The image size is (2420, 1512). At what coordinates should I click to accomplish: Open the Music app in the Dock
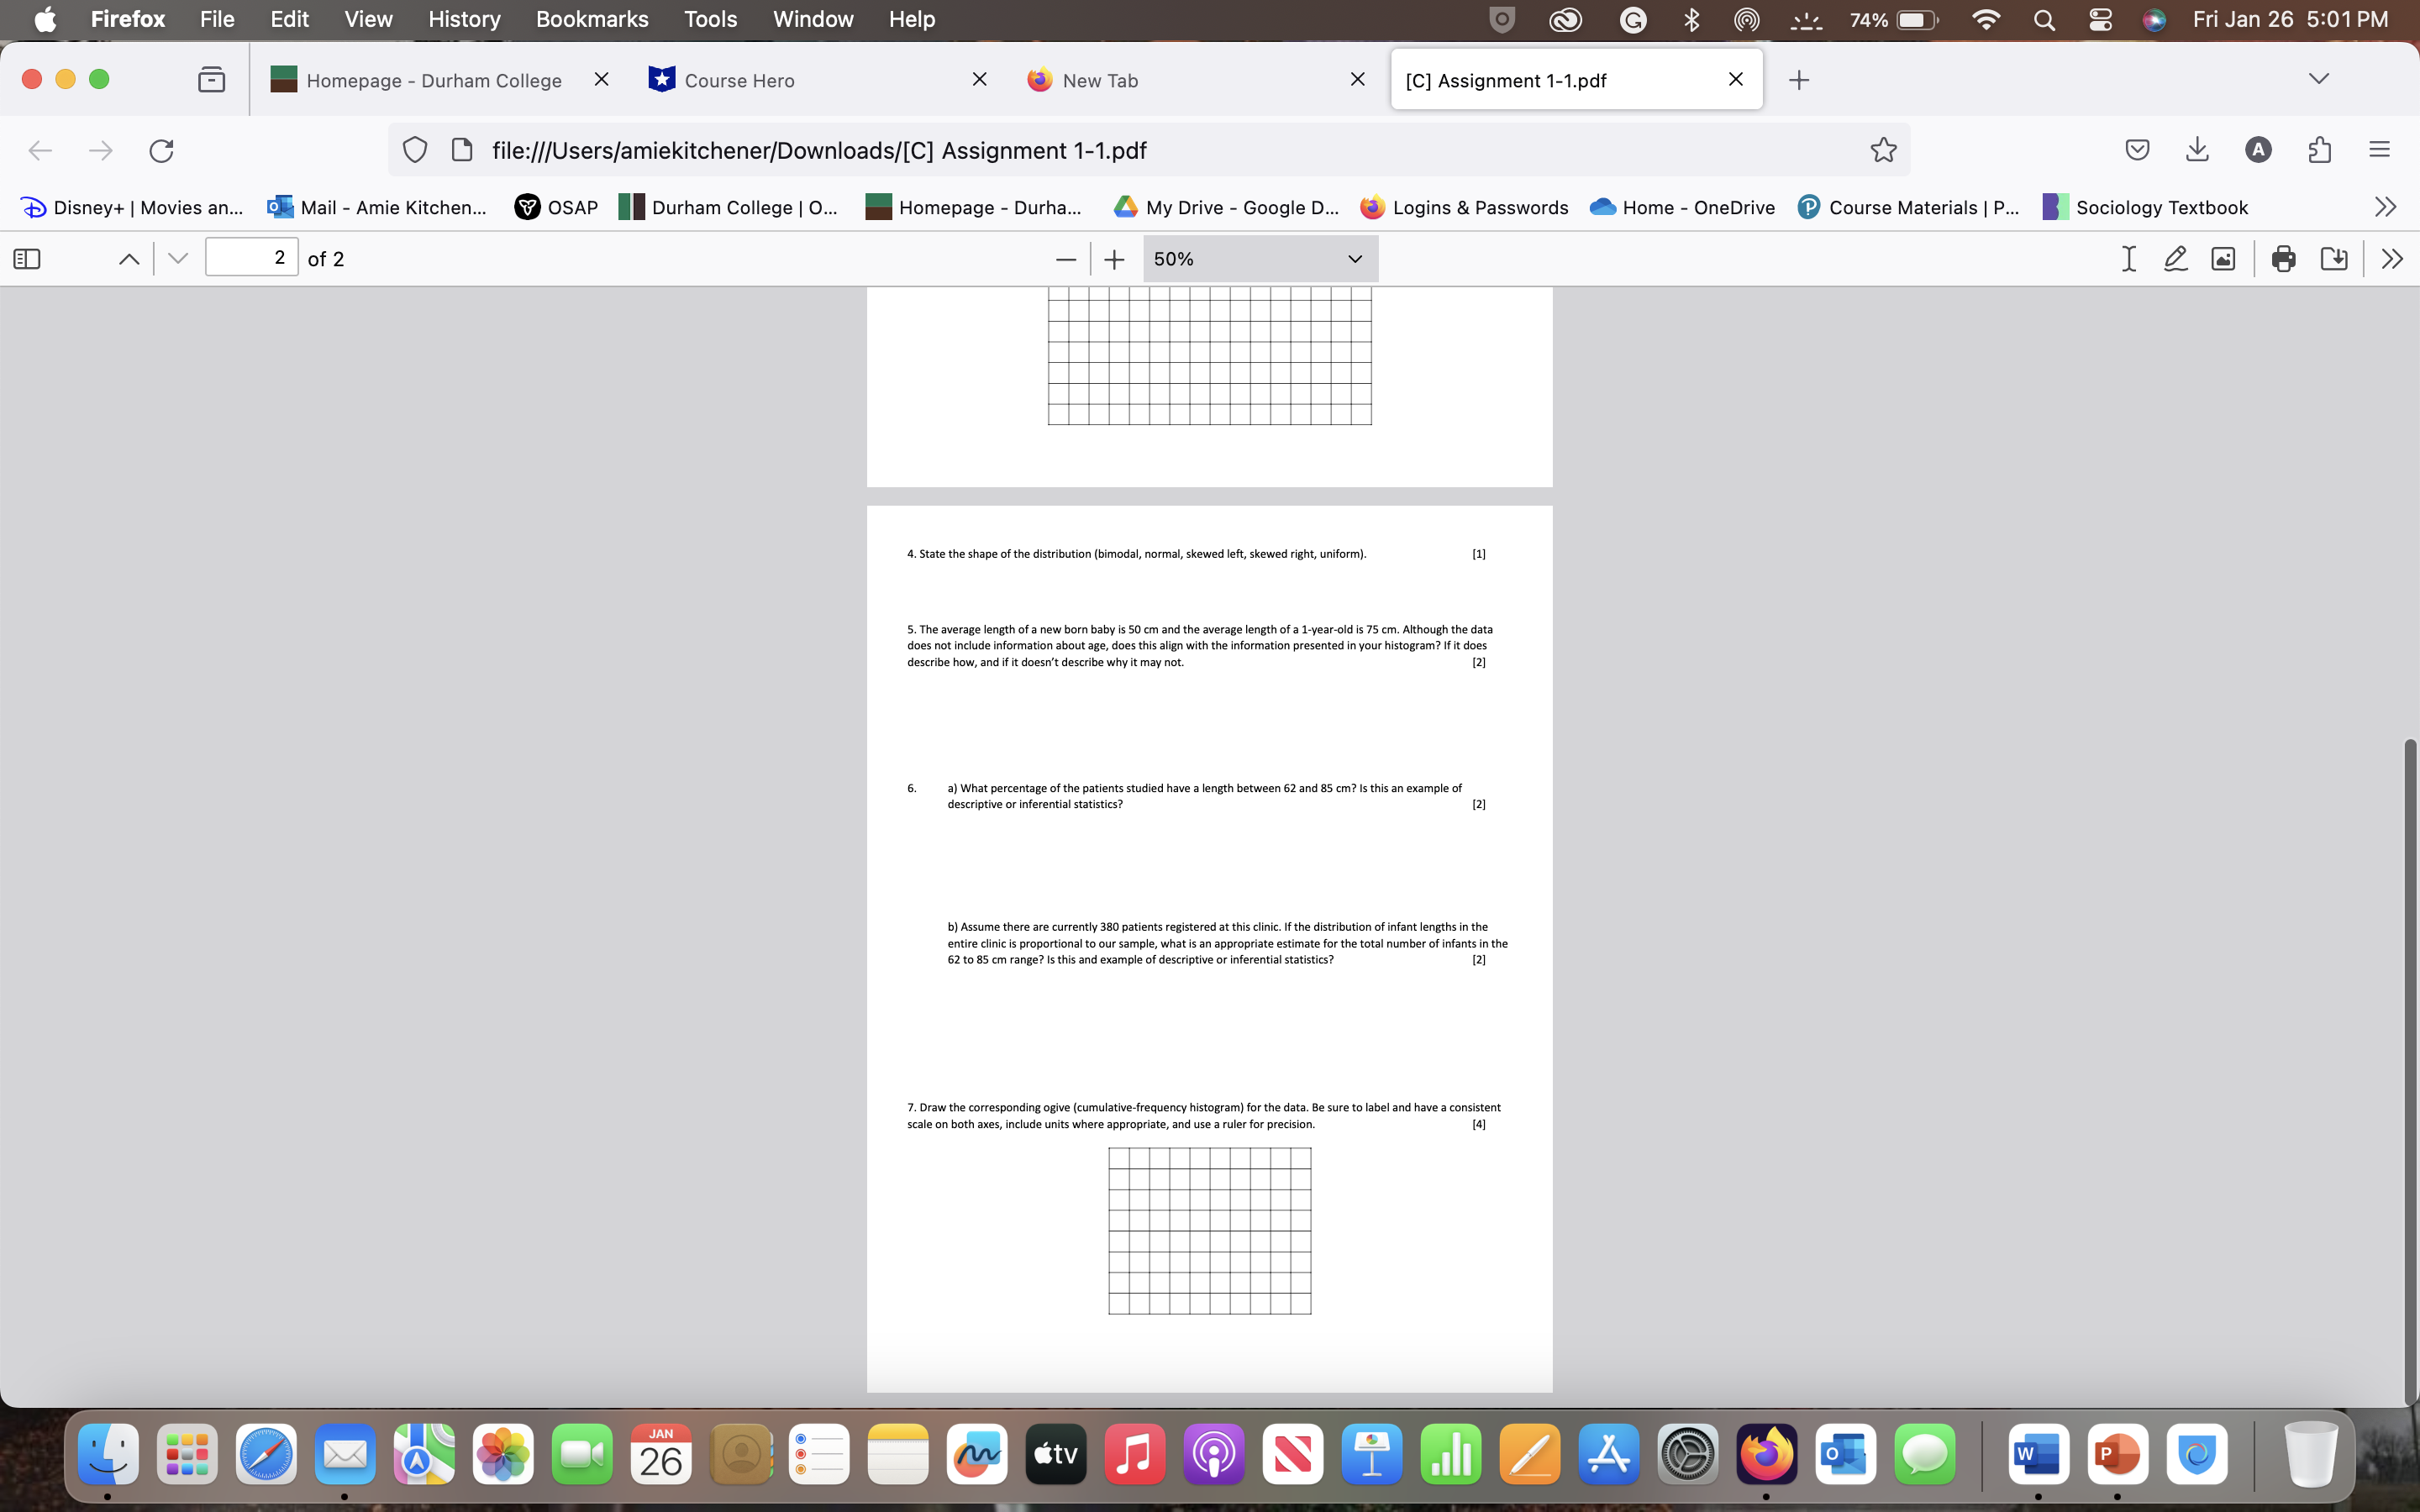pos(1135,1454)
